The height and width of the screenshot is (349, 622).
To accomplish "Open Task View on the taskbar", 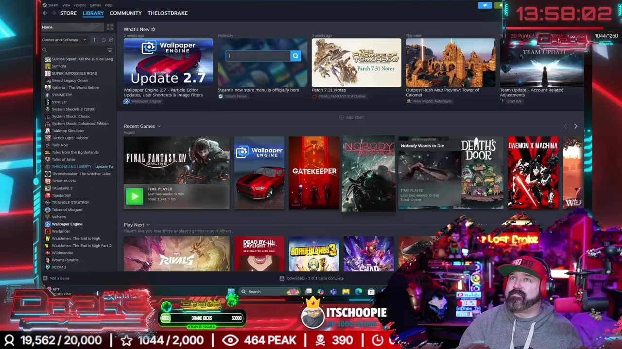I will tap(309, 291).
